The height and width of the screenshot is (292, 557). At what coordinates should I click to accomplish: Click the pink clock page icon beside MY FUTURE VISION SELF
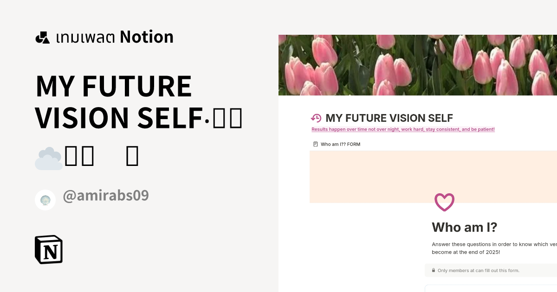(x=316, y=118)
